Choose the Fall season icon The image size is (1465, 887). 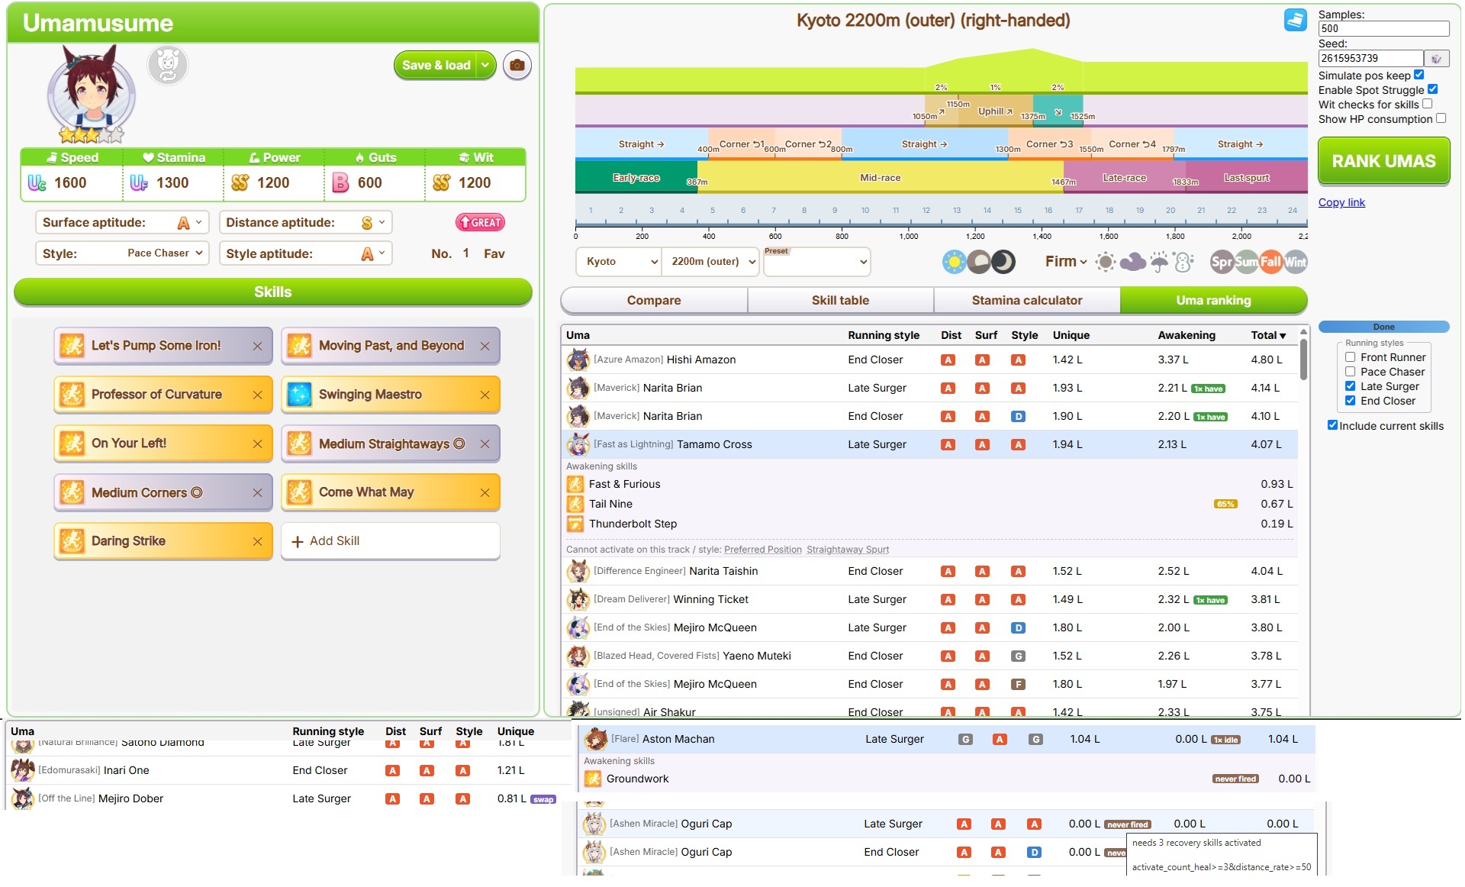(1270, 263)
